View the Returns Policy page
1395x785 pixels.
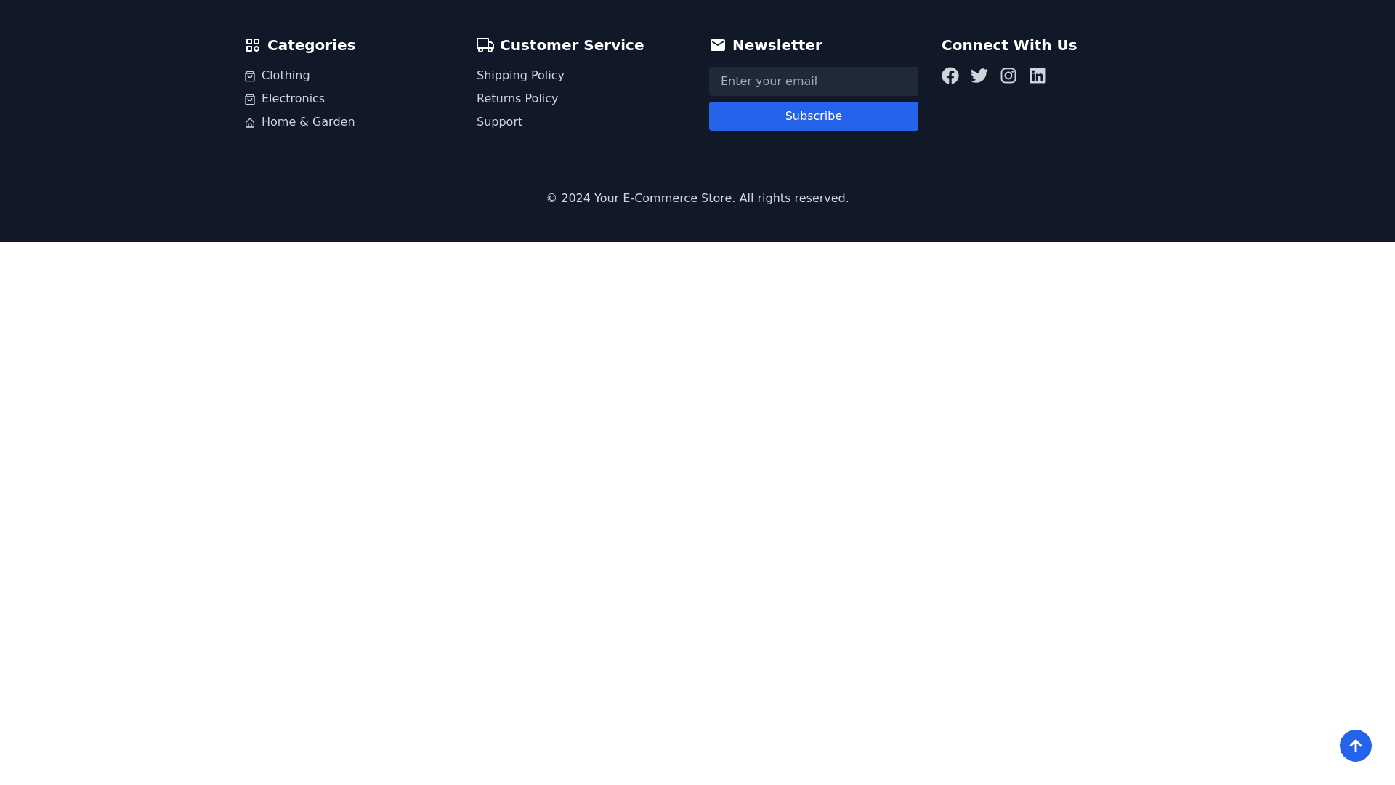[x=517, y=99]
